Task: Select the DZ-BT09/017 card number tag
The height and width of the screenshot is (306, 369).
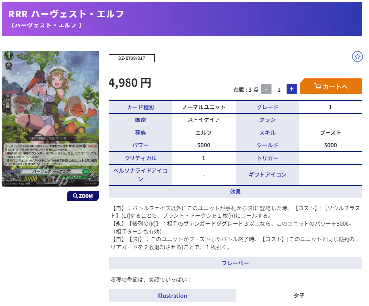Action: pyautogui.click(x=131, y=58)
